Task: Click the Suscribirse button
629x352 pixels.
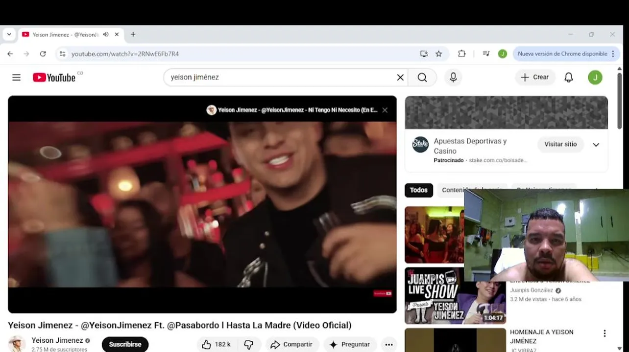Action: [125, 345]
